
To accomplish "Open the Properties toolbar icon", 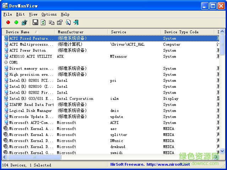I will click(60, 22).
